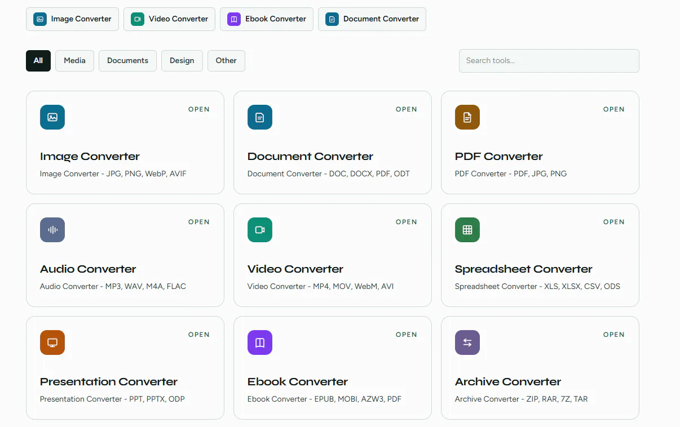
Task: Click OPEN on the PDF Converter card
Action: tap(614, 109)
